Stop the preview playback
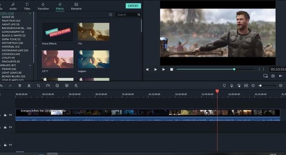Viewport: 286px width, 155px height. (x=172, y=70)
